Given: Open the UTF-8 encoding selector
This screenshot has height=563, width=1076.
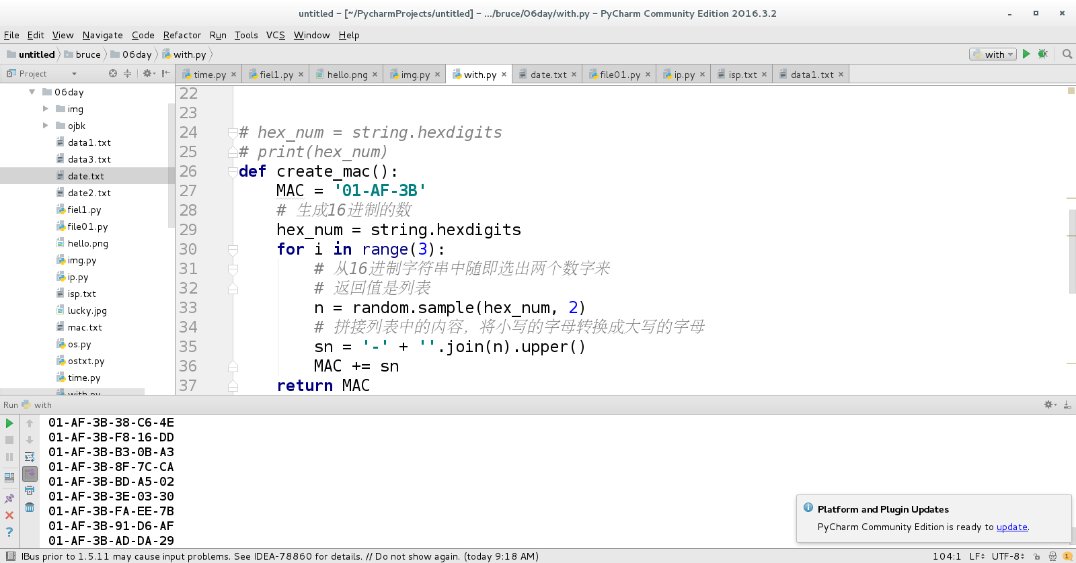Looking at the screenshot, I should point(1008,556).
